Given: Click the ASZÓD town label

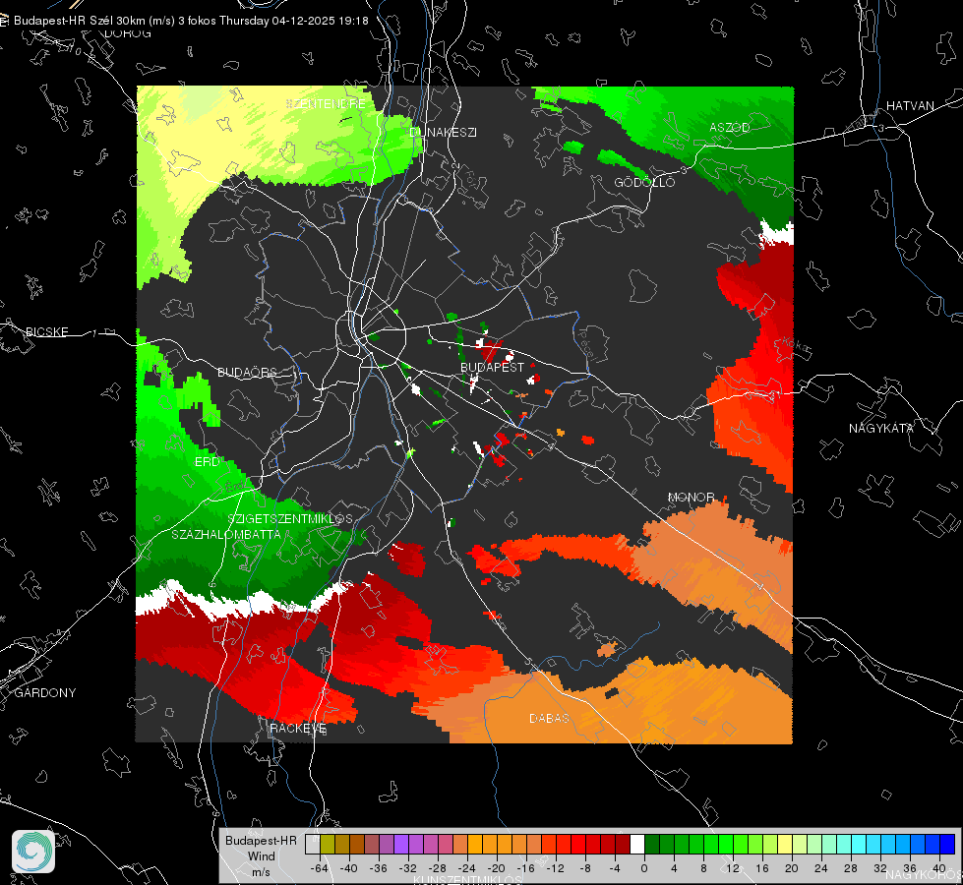Looking at the screenshot, I should (x=730, y=127).
